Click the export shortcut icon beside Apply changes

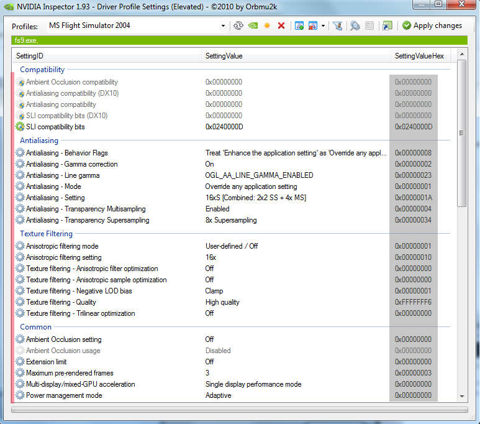coord(387,25)
